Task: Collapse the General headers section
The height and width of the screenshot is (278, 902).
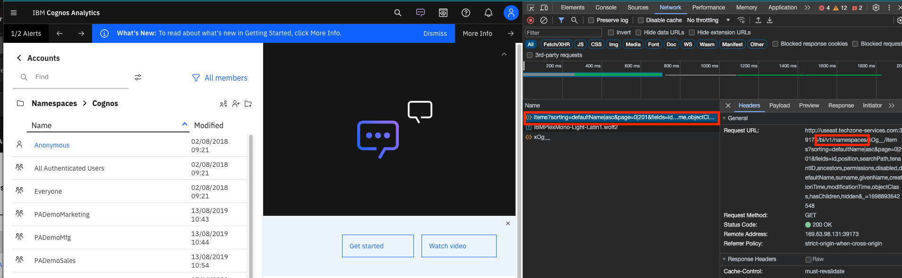Action: click(724, 118)
